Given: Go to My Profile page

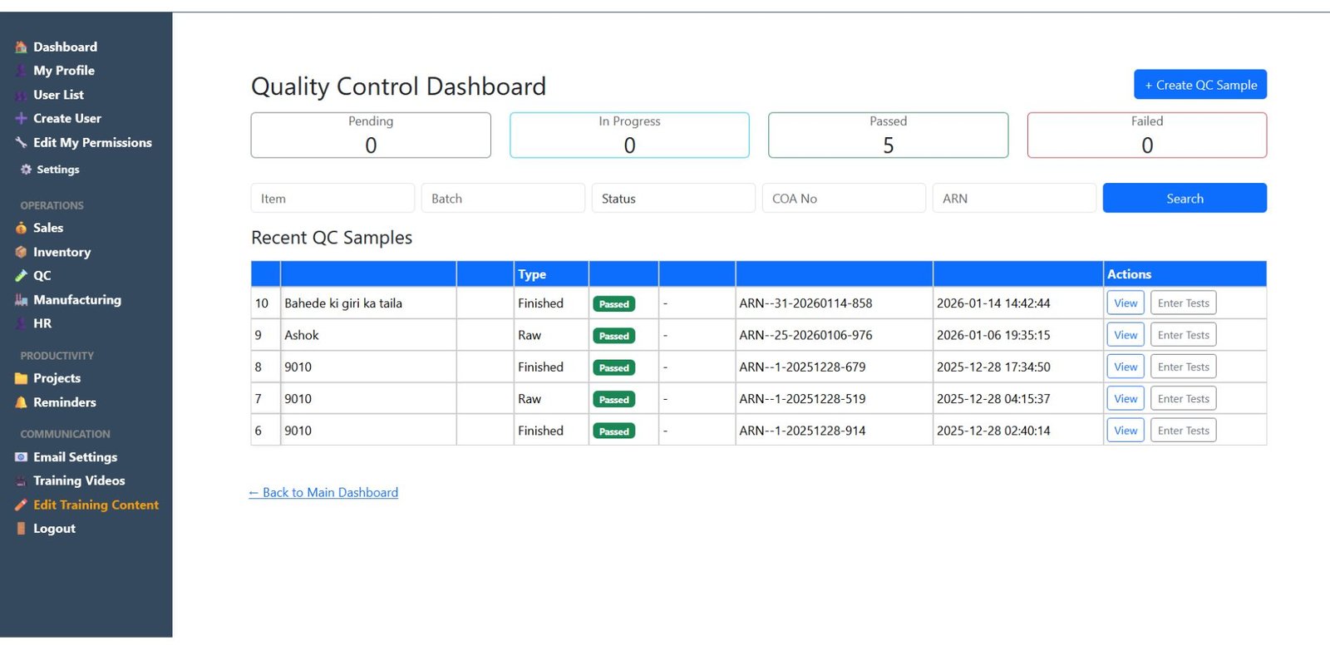Looking at the screenshot, I should tap(63, 71).
